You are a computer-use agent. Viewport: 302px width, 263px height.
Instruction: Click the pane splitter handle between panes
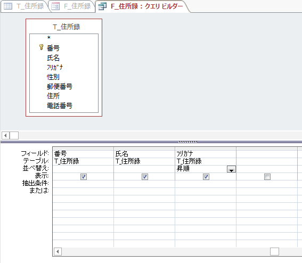(187, 142)
